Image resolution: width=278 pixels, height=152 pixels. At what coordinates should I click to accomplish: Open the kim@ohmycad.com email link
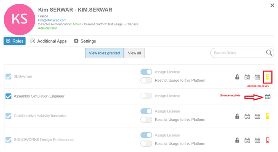point(52,20)
